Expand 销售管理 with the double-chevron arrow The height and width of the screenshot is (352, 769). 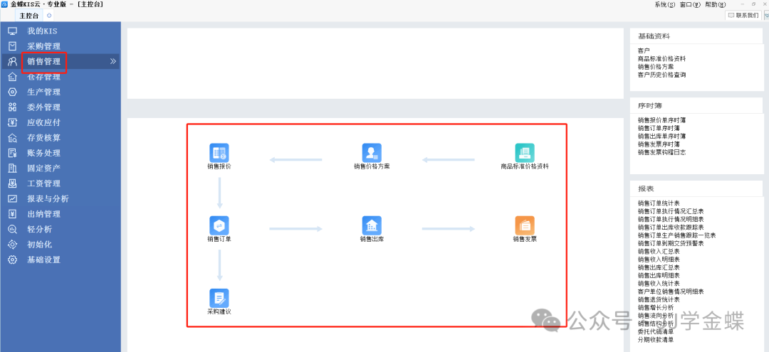click(113, 62)
